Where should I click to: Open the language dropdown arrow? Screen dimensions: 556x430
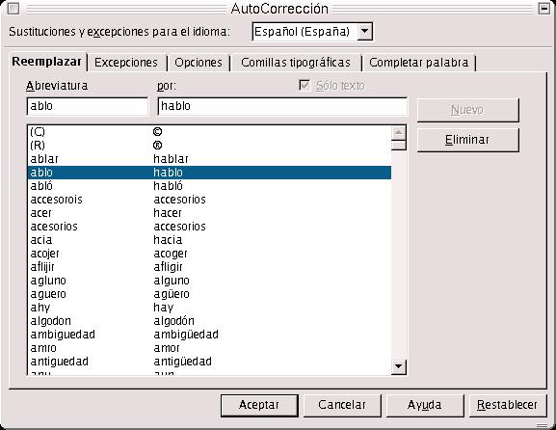click(x=364, y=32)
